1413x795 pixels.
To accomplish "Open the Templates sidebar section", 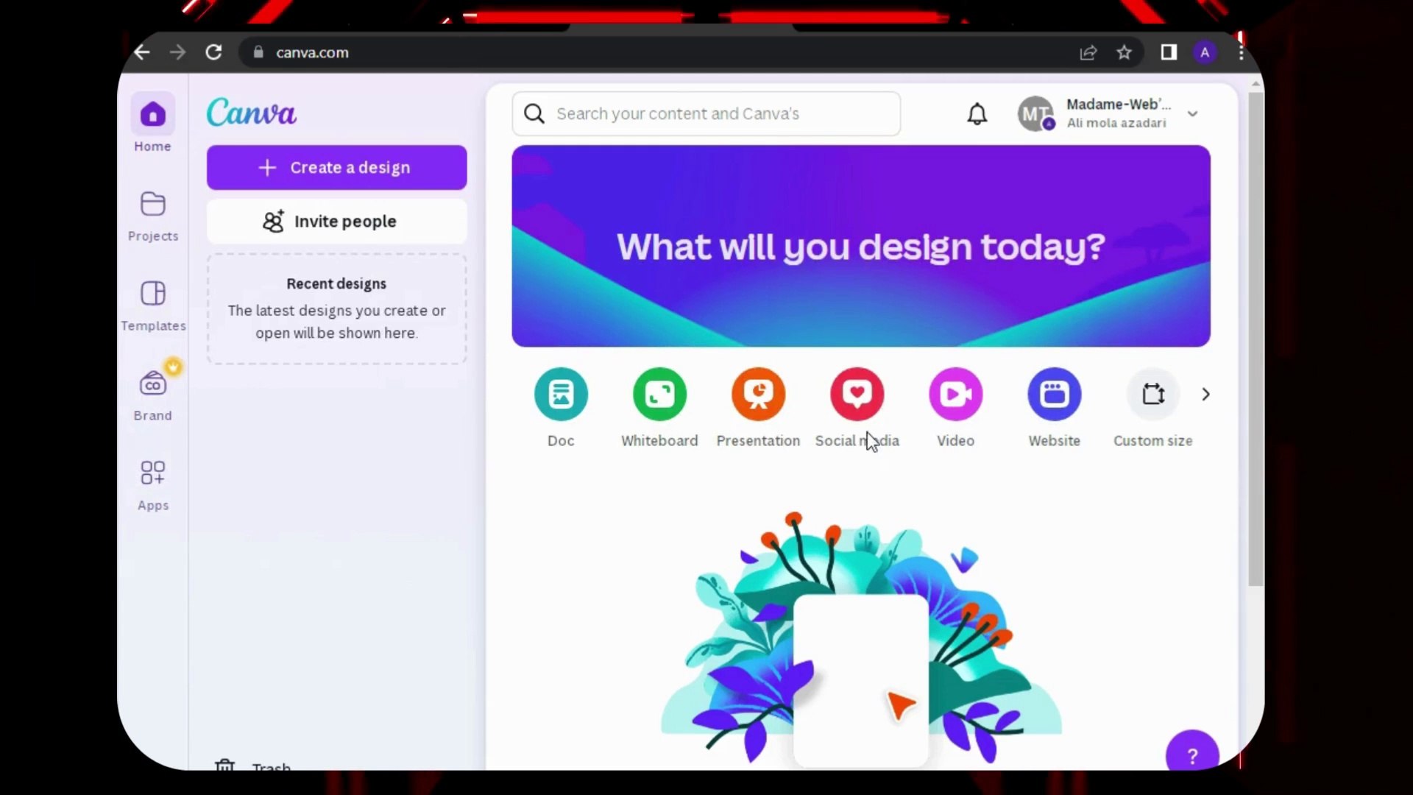I will 152,302.
